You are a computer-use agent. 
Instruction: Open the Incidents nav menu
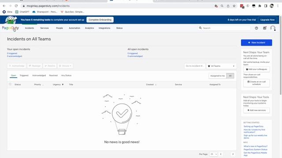click(x=30, y=28)
